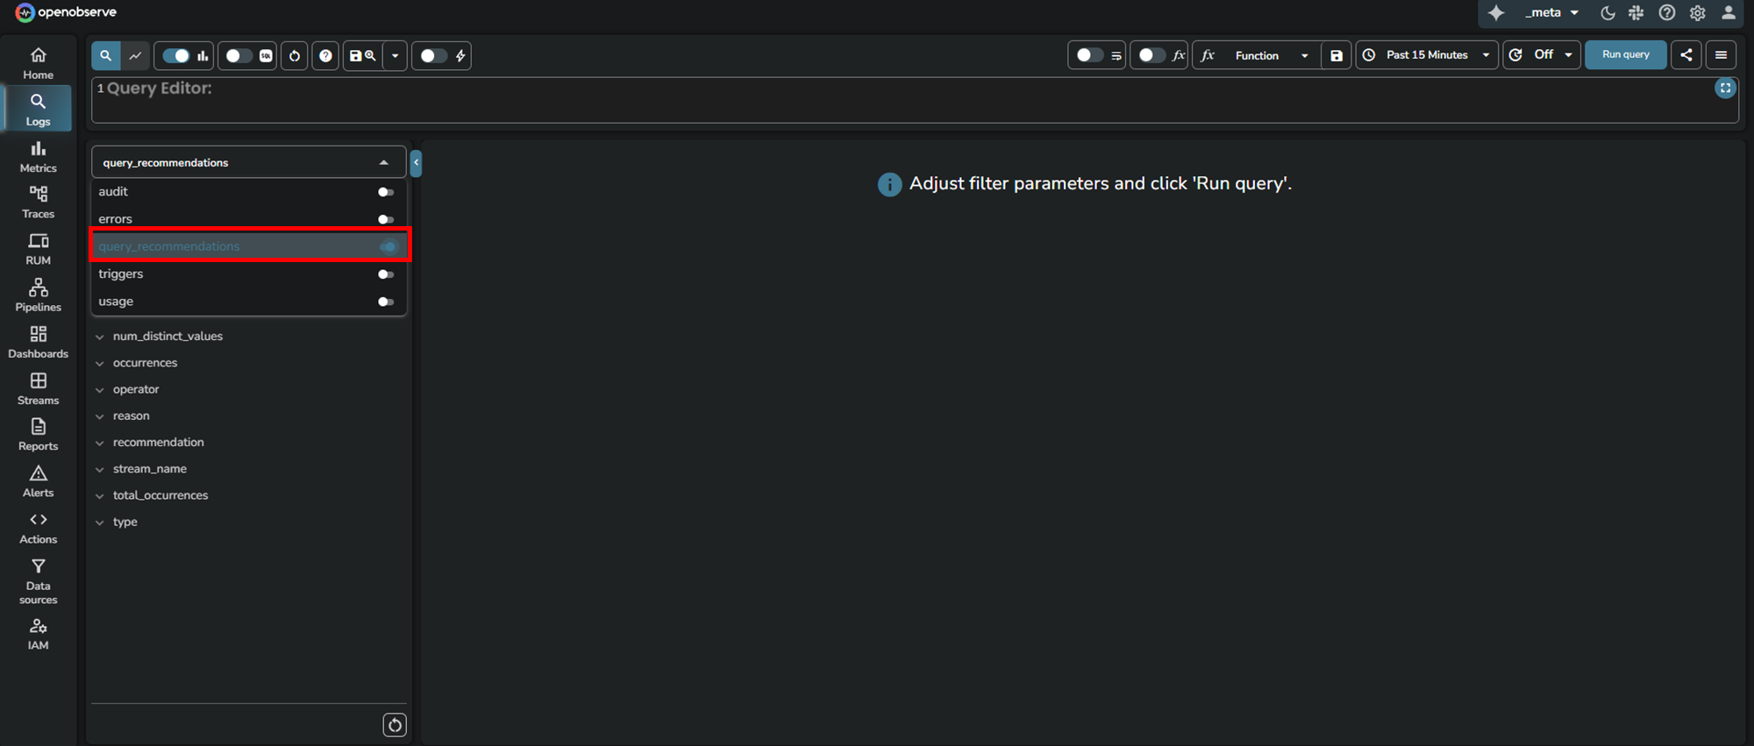Select the audit stream option

click(x=249, y=192)
